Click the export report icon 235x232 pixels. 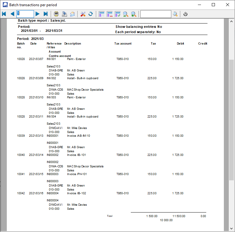[x=64, y=14]
